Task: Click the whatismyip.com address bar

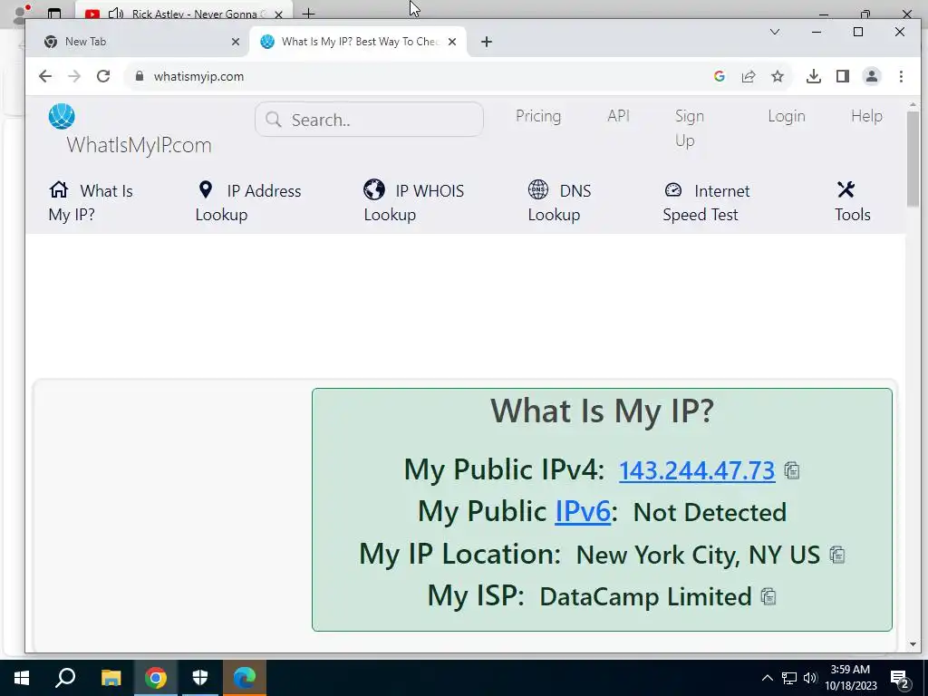Action: click(x=414, y=76)
